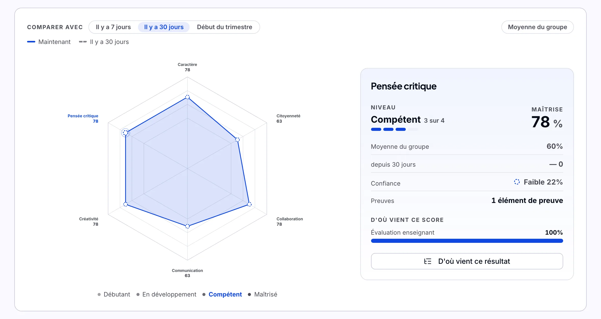Click the 'Pensée critique' panel heading
This screenshot has height=319, width=601.
tap(403, 86)
